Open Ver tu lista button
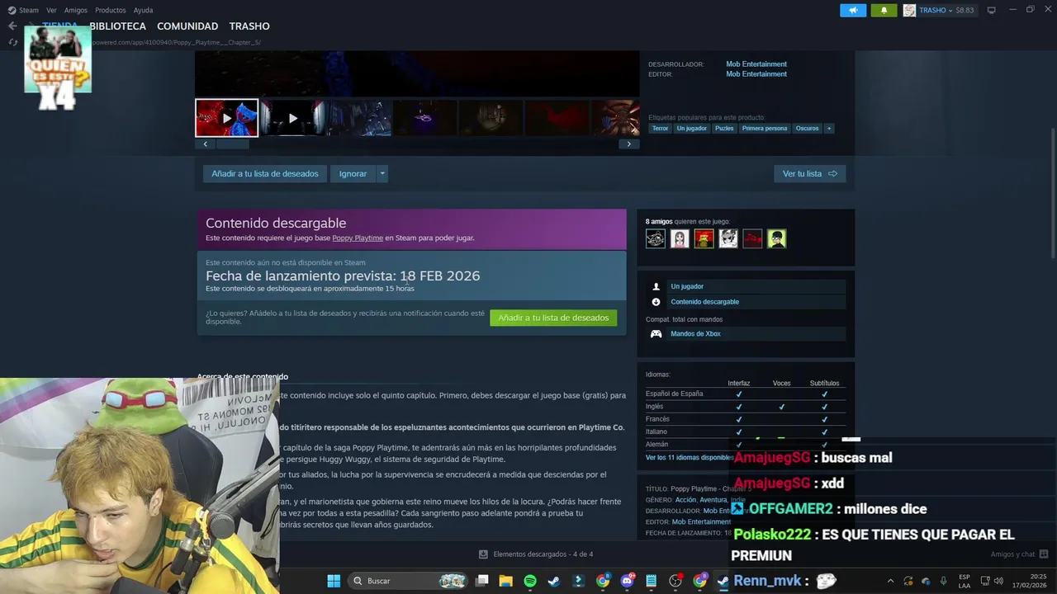The width and height of the screenshot is (1057, 594). (x=809, y=174)
